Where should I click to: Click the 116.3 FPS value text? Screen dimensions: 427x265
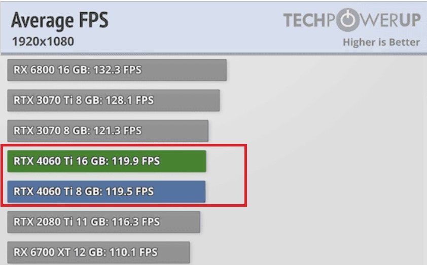pyautogui.click(x=135, y=222)
